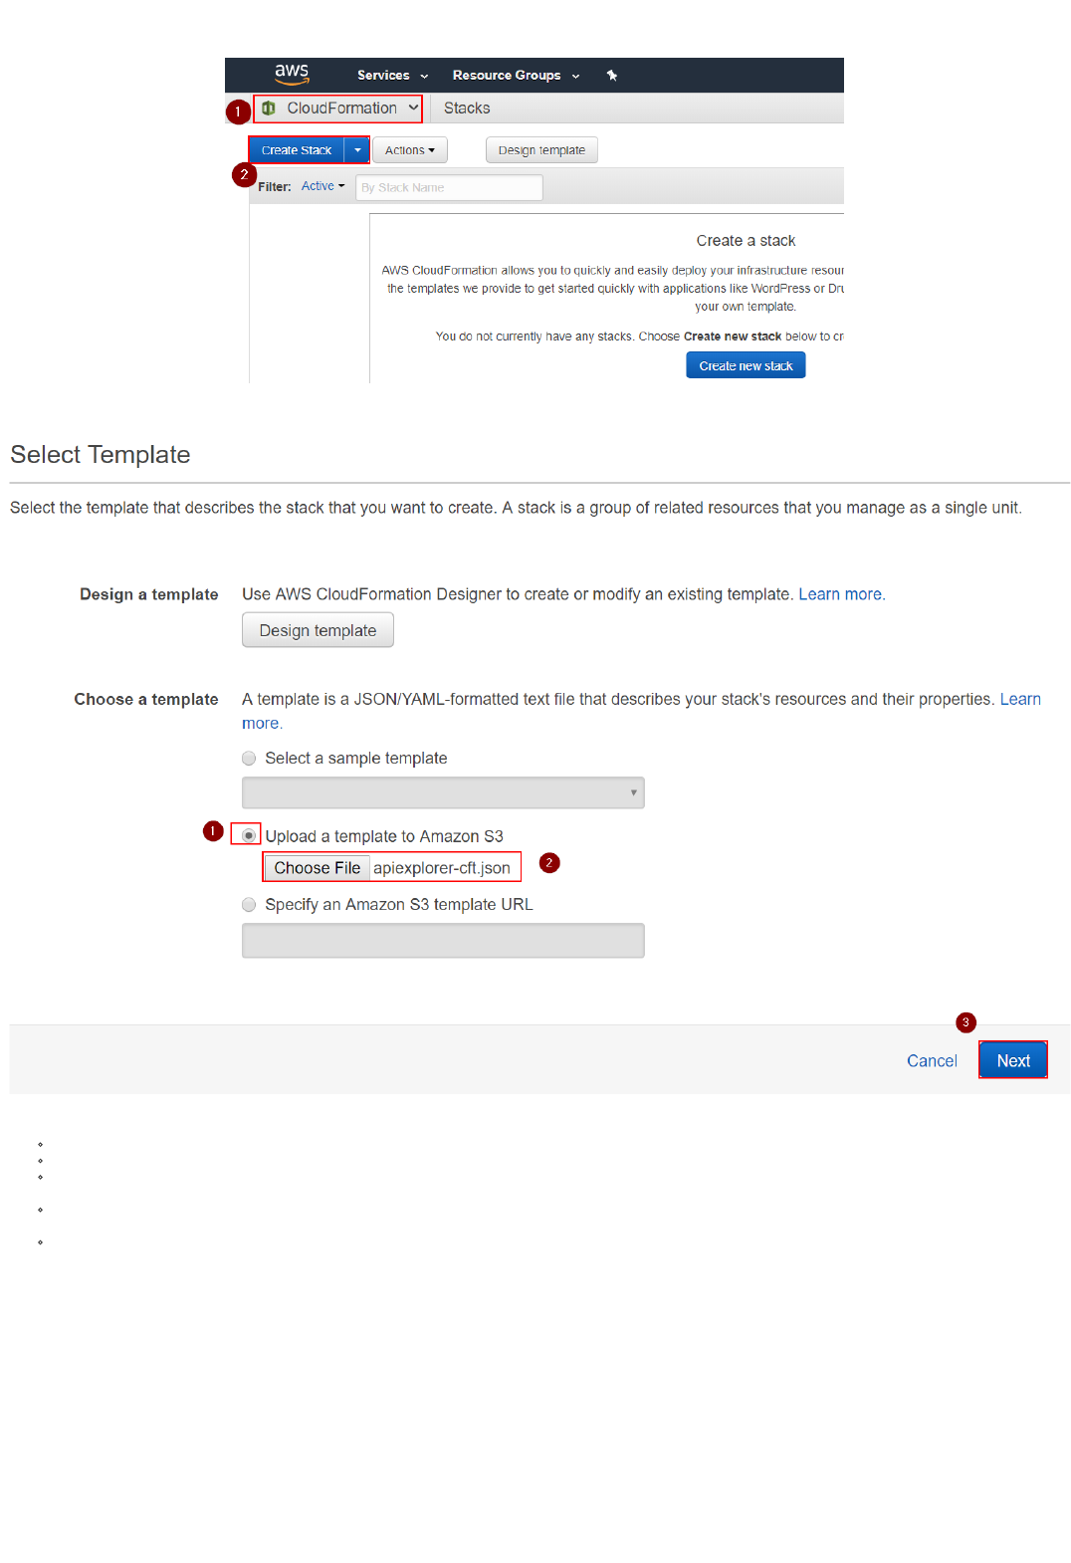
Task: Select the 'Select a sample template' radio
Action: pyautogui.click(x=249, y=759)
